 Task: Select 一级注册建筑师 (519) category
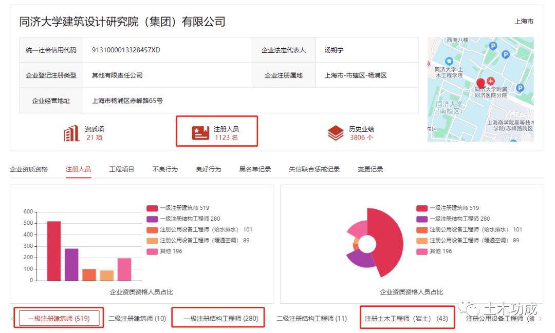coord(59,319)
